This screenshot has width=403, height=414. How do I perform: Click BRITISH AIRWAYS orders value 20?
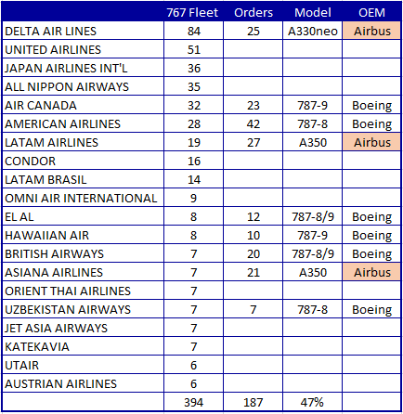point(253,253)
